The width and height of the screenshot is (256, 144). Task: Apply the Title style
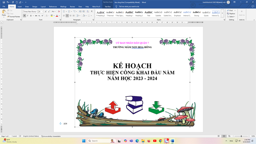(148, 13)
